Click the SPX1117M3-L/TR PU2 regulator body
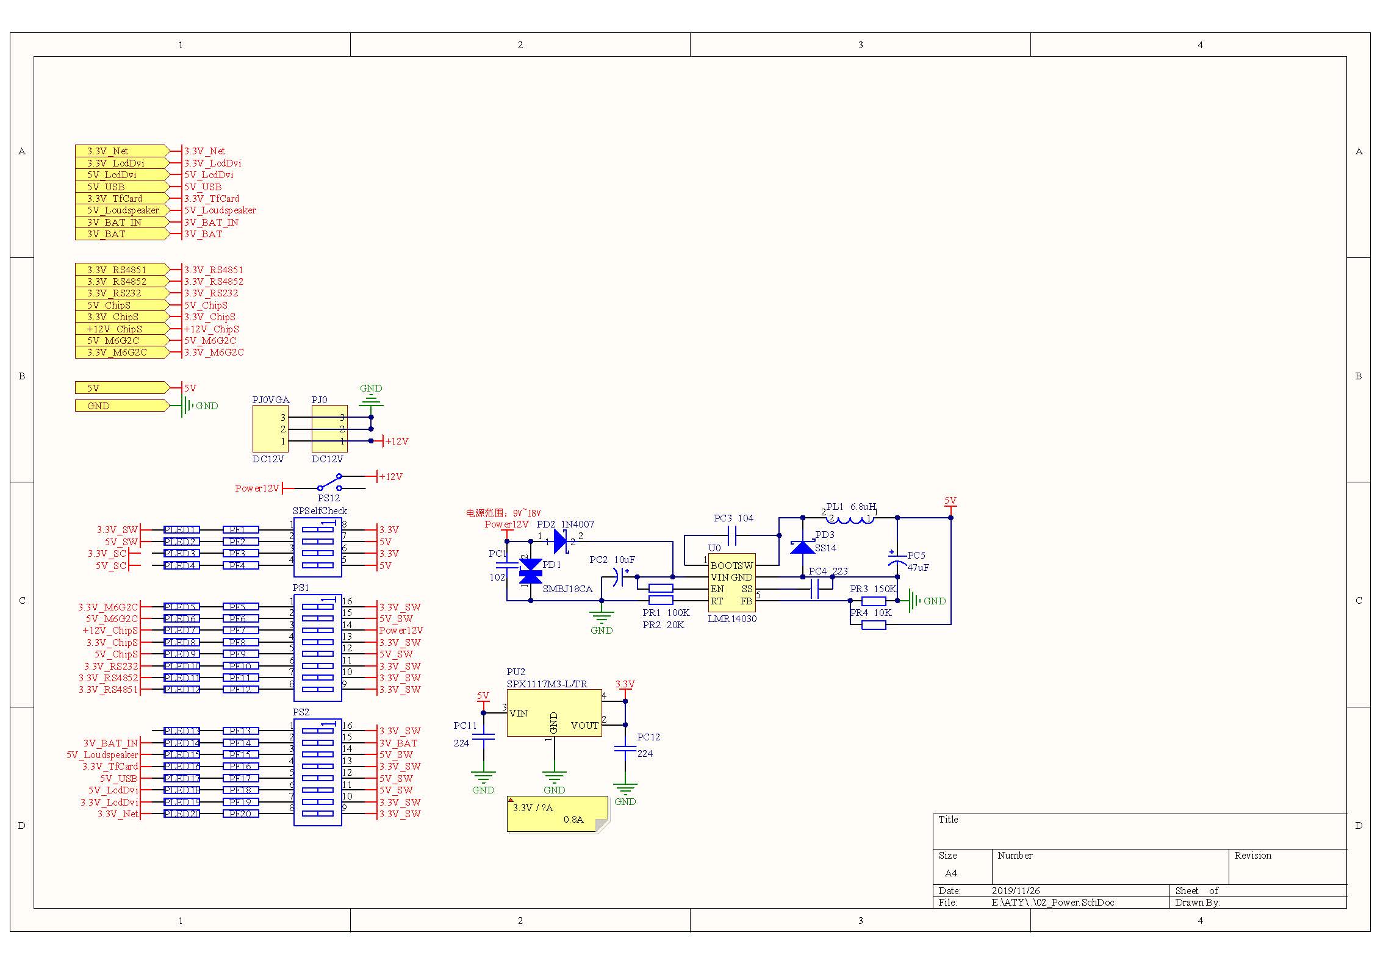 click(x=553, y=713)
